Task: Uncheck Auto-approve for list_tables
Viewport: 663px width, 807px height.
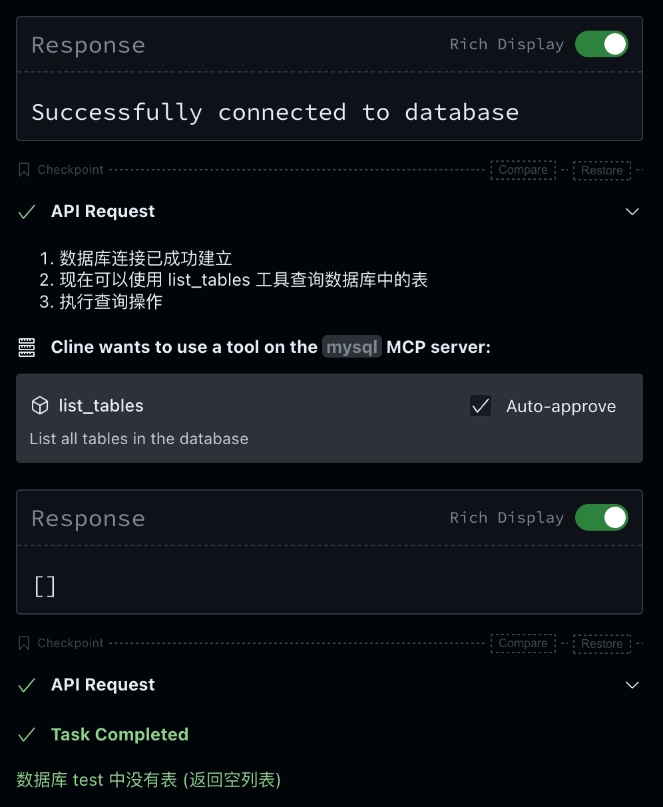Action: point(481,406)
